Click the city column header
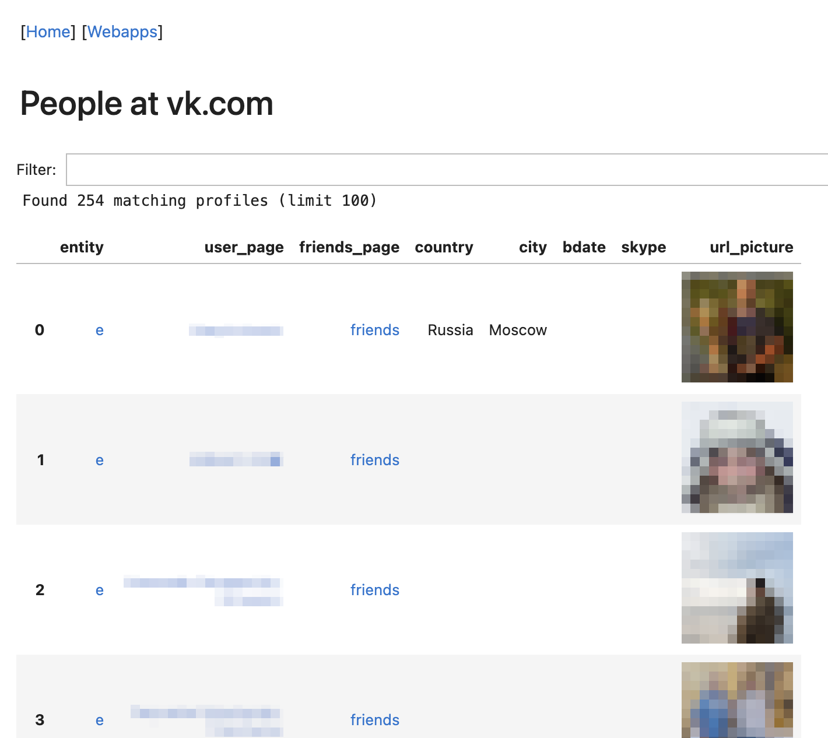This screenshot has width=828, height=738. 533,248
